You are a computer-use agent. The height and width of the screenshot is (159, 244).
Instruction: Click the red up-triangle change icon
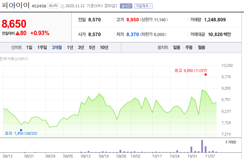pyautogui.click(x=18, y=33)
